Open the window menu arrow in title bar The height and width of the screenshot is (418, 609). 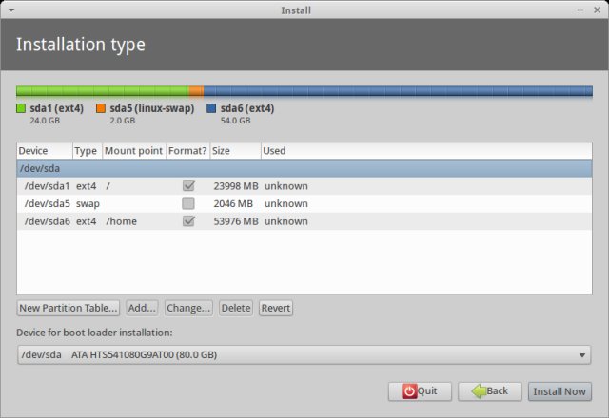click(x=11, y=10)
